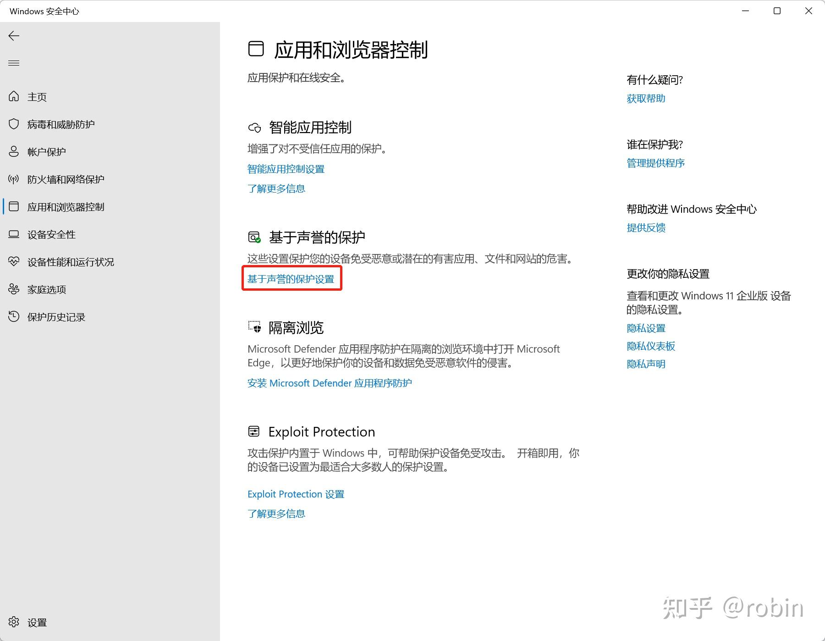
Task: Click the Home house icon in sidebar
Action: coord(14,96)
